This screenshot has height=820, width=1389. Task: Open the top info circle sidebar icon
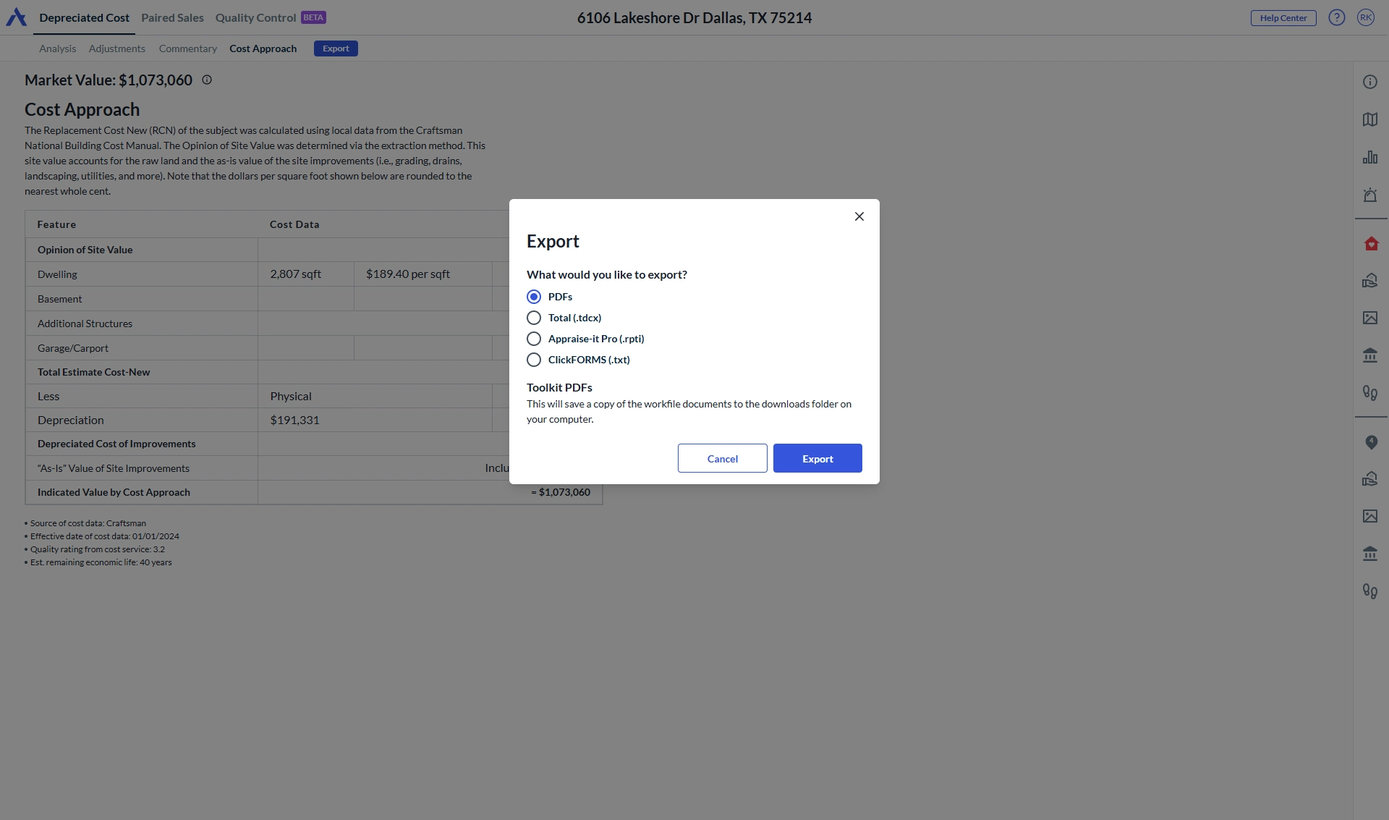coord(1369,82)
